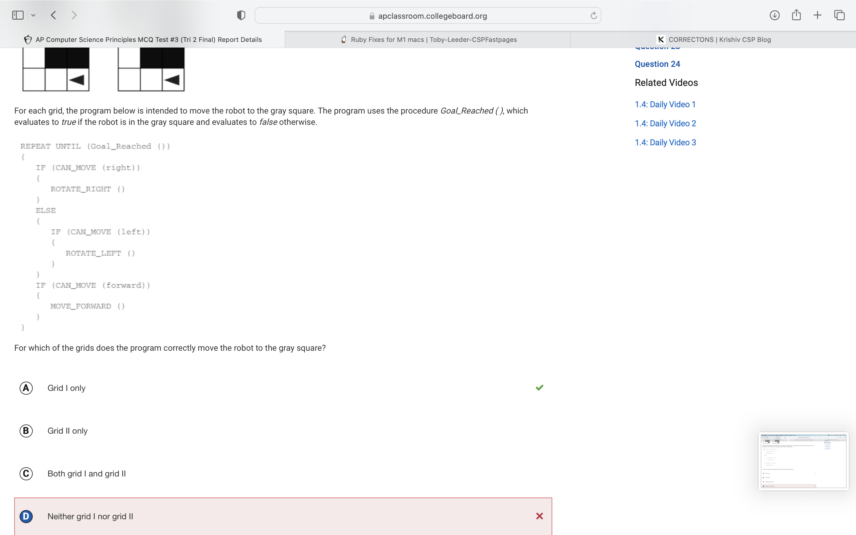Image resolution: width=856 pixels, height=535 pixels.
Task: Click the first grid robot triangle
Action: pyautogui.click(x=77, y=80)
